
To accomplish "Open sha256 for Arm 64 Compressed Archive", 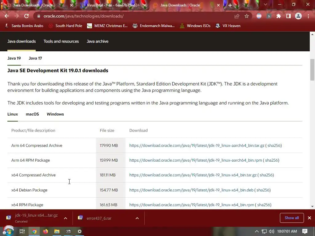I will (274, 145).
